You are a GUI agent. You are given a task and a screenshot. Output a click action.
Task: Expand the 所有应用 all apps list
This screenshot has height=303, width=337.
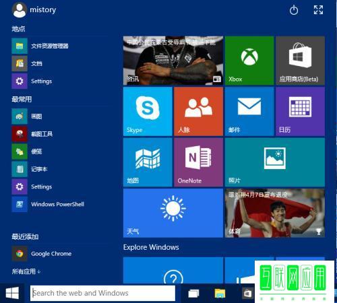(x=26, y=271)
